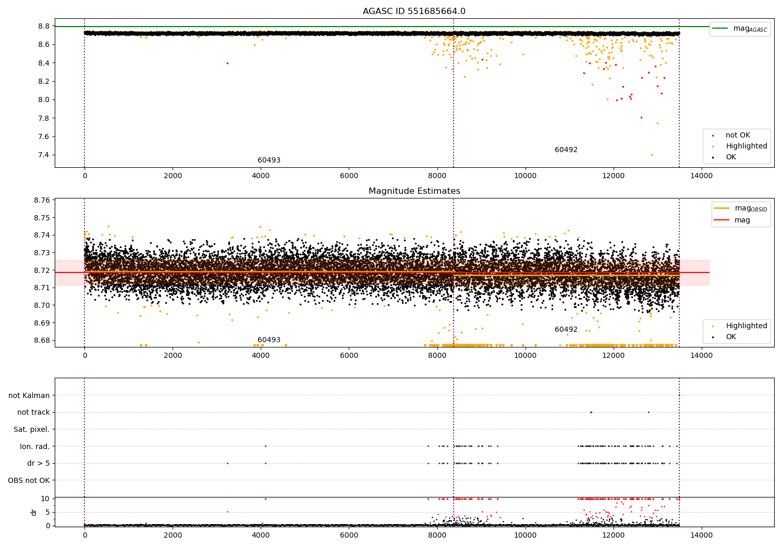The width and height of the screenshot is (782, 547).
Task: Select the rotated 'dr' y-axis label
Action: [x=34, y=512]
